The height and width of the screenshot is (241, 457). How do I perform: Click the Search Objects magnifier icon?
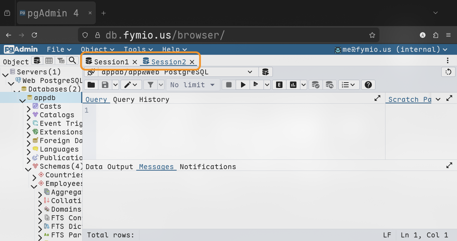click(x=73, y=61)
